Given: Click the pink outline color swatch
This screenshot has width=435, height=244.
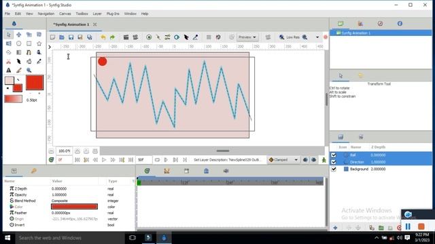Looking at the screenshot, I should (9, 81).
